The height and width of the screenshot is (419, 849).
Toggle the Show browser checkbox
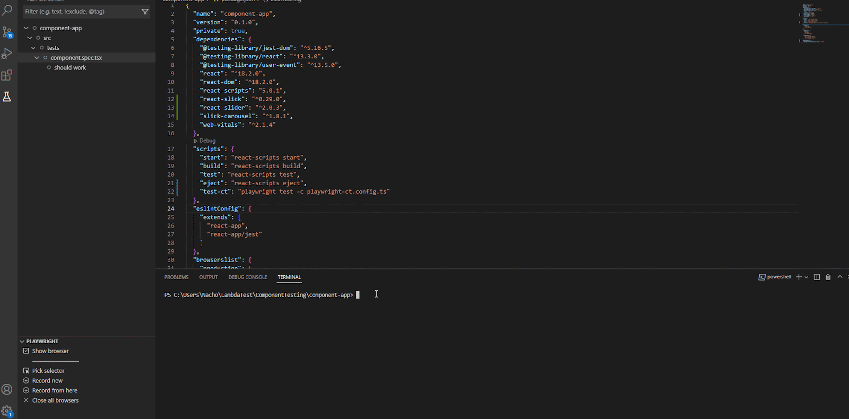click(x=26, y=351)
